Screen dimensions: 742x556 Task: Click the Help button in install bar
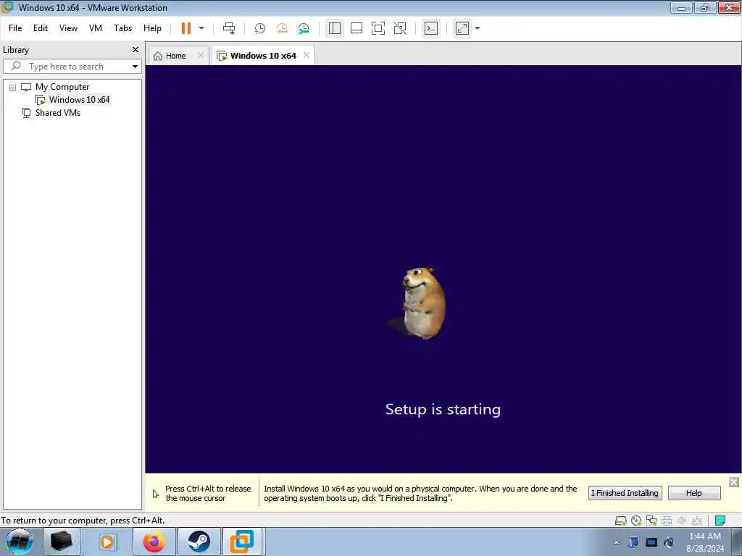tap(693, 493)
